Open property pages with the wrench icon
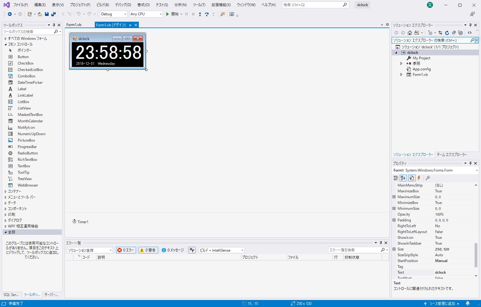 tap(428, 178)
